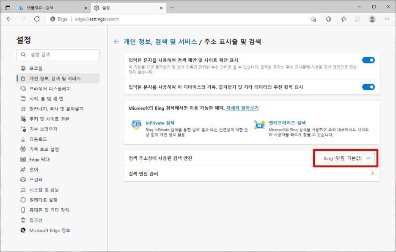Switch to the 넷플릭스 - 검색 tab
396x252 pixels.
52,8
